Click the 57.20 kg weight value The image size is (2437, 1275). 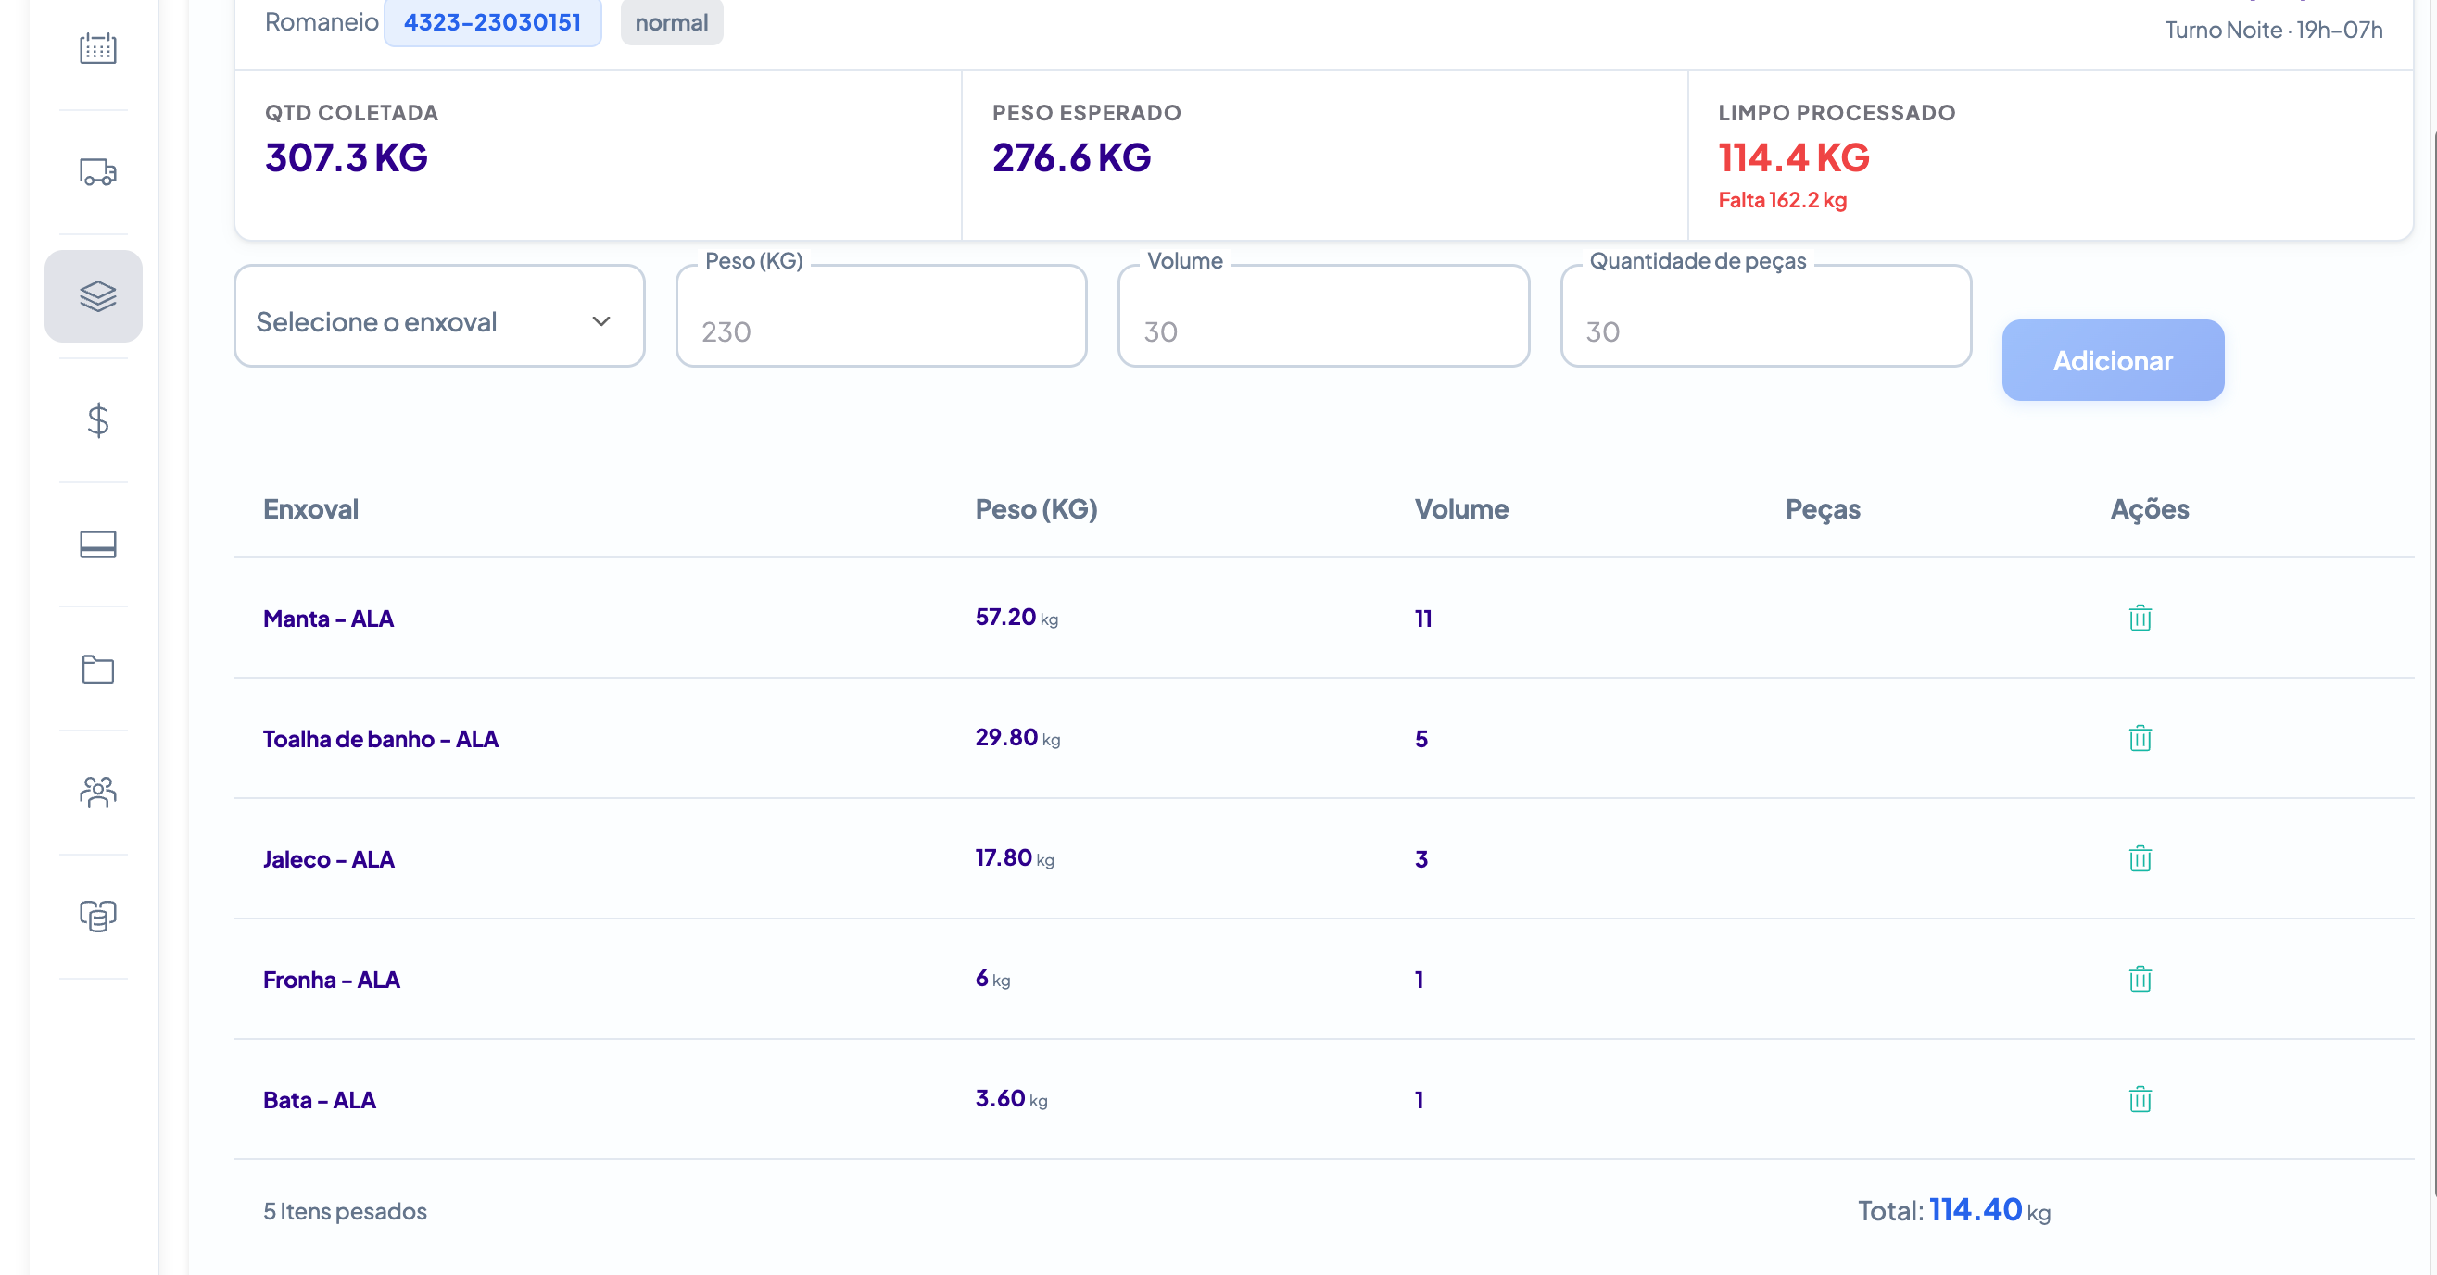1017,618
